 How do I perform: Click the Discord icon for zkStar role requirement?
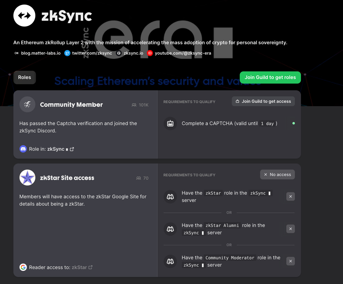click(x=170, y=196)
